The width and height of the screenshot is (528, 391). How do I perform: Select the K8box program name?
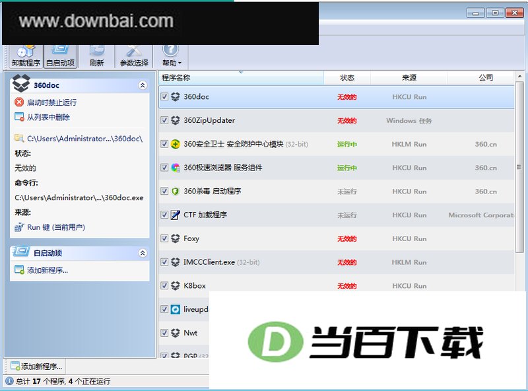(x=195, y=285)
